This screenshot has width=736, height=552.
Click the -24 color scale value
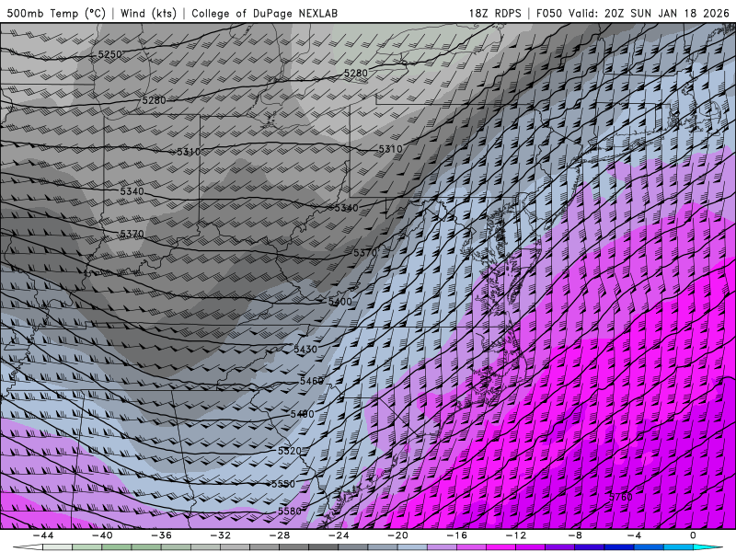click(339, 535)
